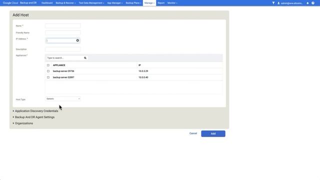Open the Test Data Management menu
The width and height of the screenshot is (320, 180).
(x=91, y=3)
